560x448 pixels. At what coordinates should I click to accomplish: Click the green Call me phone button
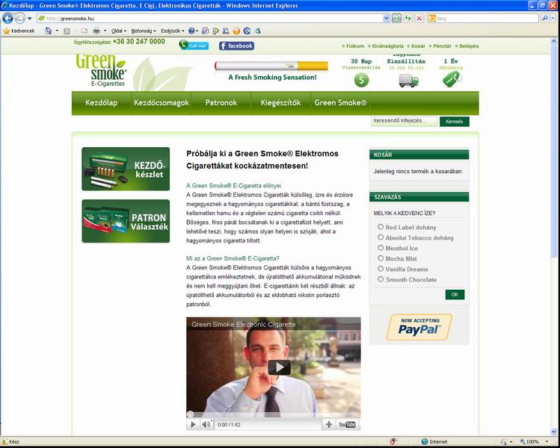point(194,46)
